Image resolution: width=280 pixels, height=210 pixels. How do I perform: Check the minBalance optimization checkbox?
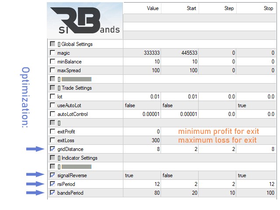[x=53, y=62]
